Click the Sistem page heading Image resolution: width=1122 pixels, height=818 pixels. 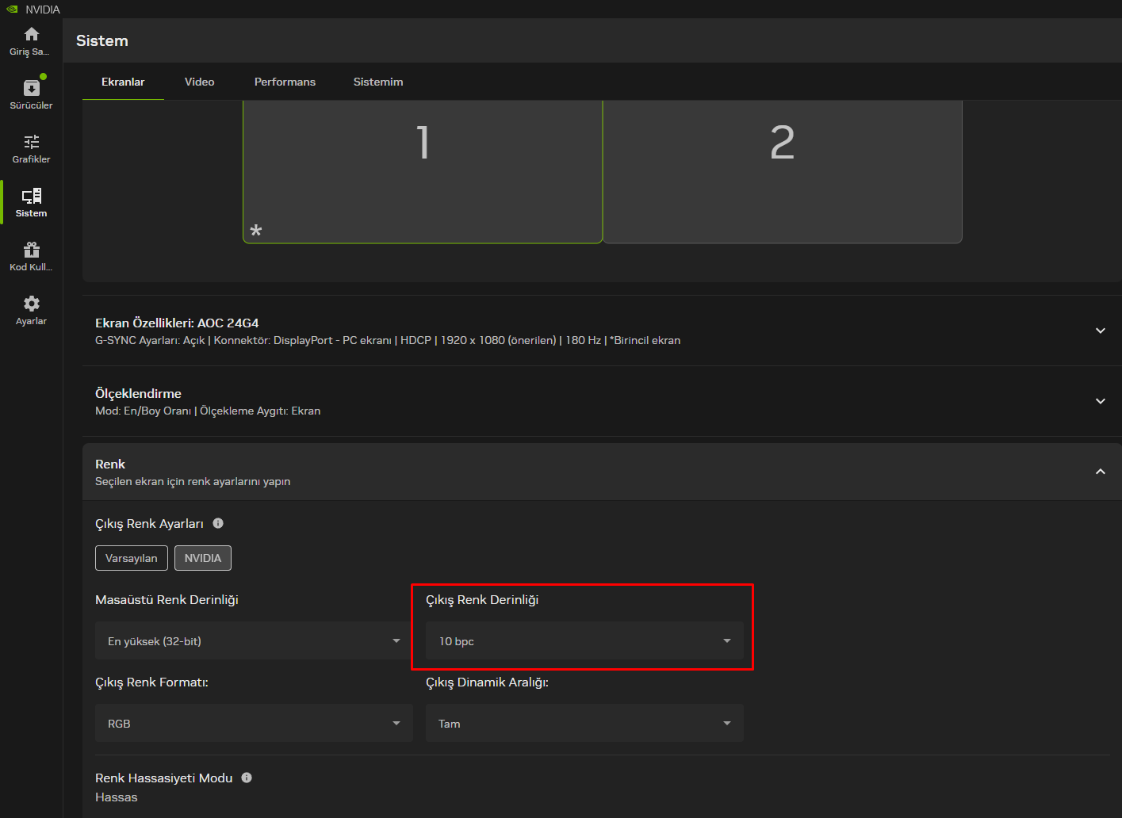(102, 40)
